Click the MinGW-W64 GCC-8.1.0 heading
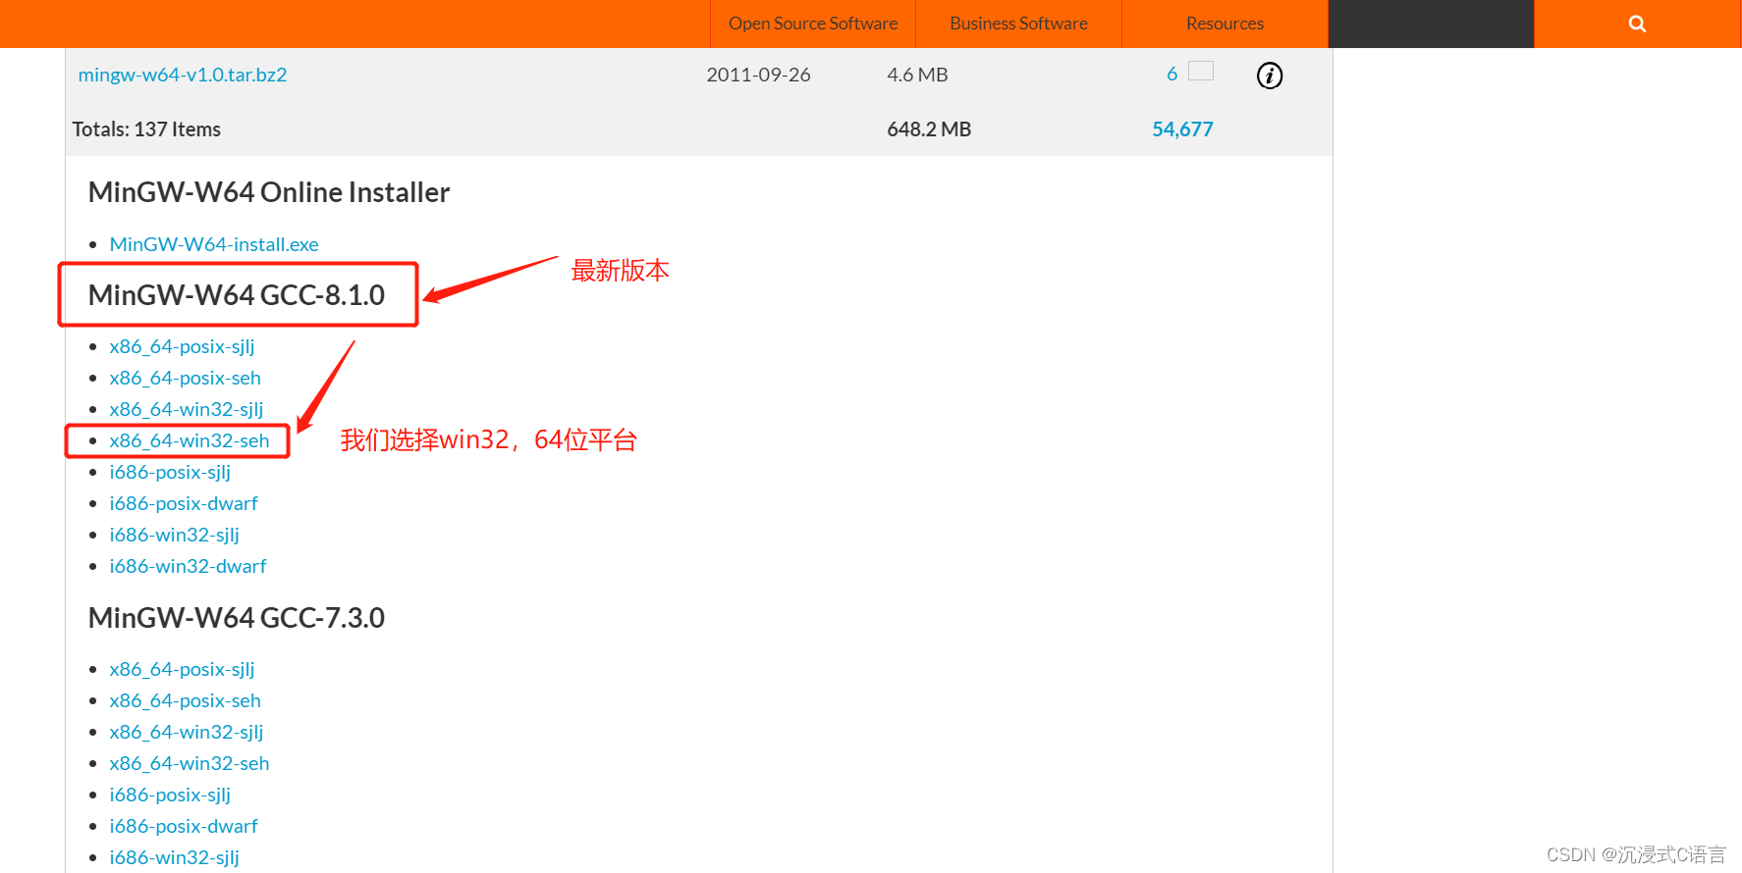Viewport: 1742px width, 873px height. [x=237, y=295]
